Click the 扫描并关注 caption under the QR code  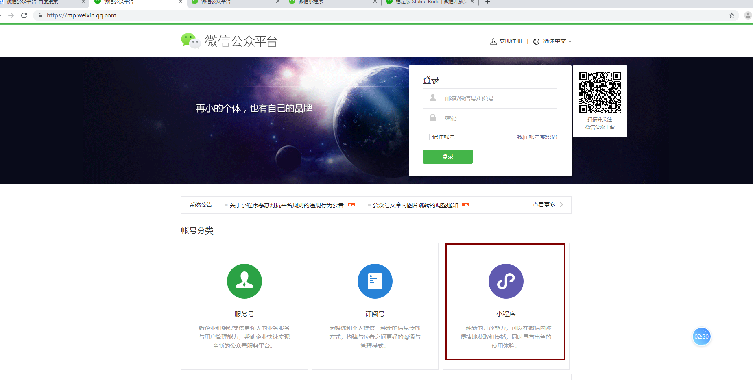(x=600, y=119)
